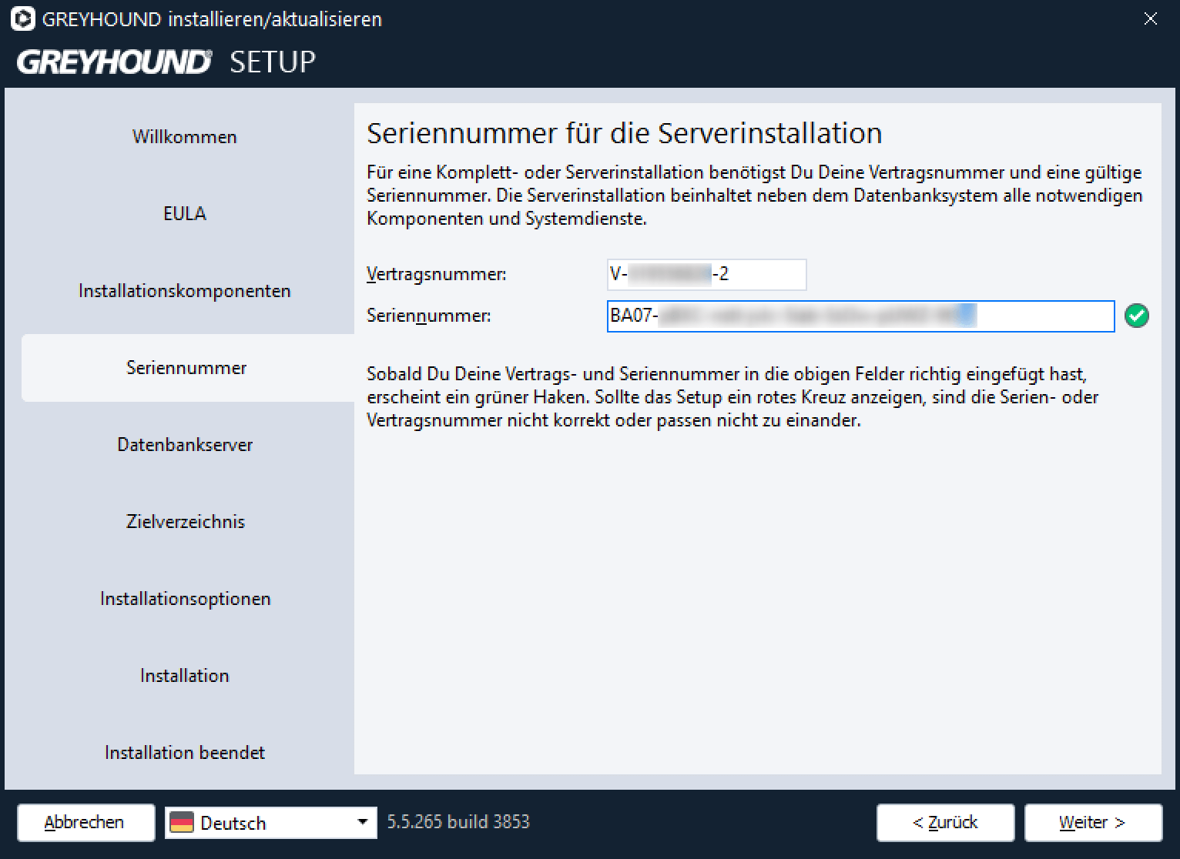The image size is (1180, 859).
Task: Focus the Vertragsnummer input field
Action: [707, 274]
